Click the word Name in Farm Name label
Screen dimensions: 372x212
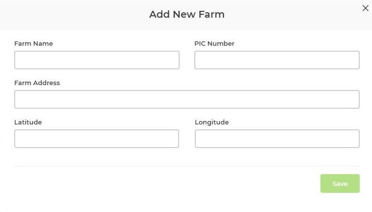[43, 43]
